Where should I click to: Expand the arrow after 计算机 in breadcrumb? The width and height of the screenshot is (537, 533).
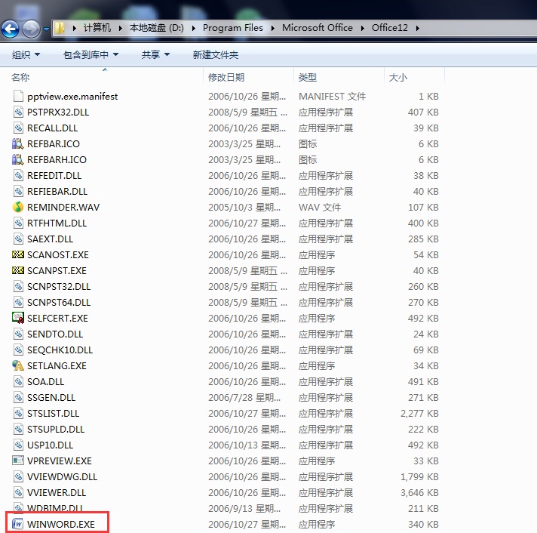[120, 28]
